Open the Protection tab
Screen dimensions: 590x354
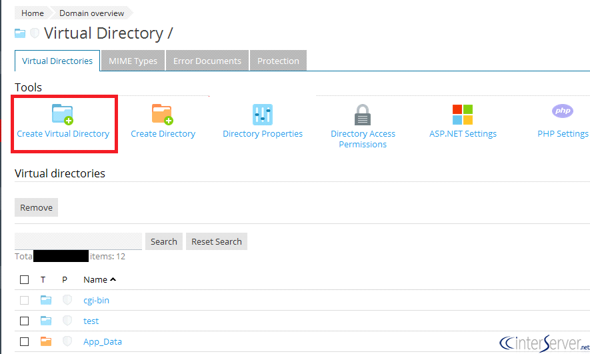tap(278, 61)
